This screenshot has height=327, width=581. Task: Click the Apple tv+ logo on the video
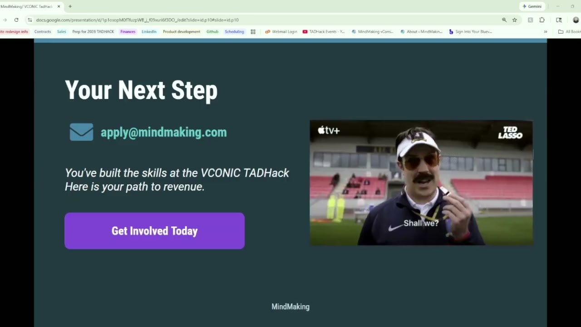[x=329, y=130]
